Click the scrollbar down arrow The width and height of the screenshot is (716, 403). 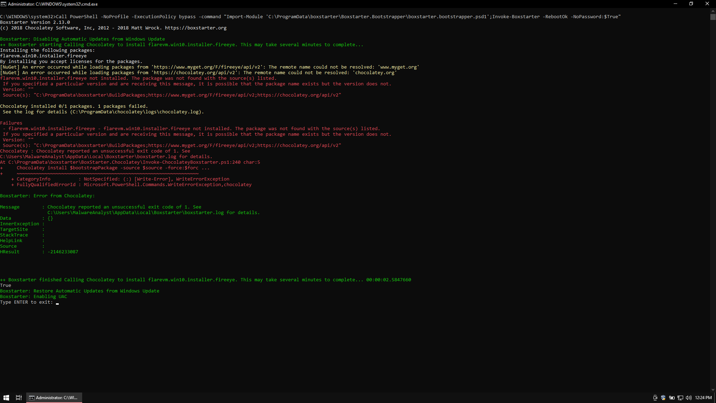pyautogui.click(x=713, y=389)
